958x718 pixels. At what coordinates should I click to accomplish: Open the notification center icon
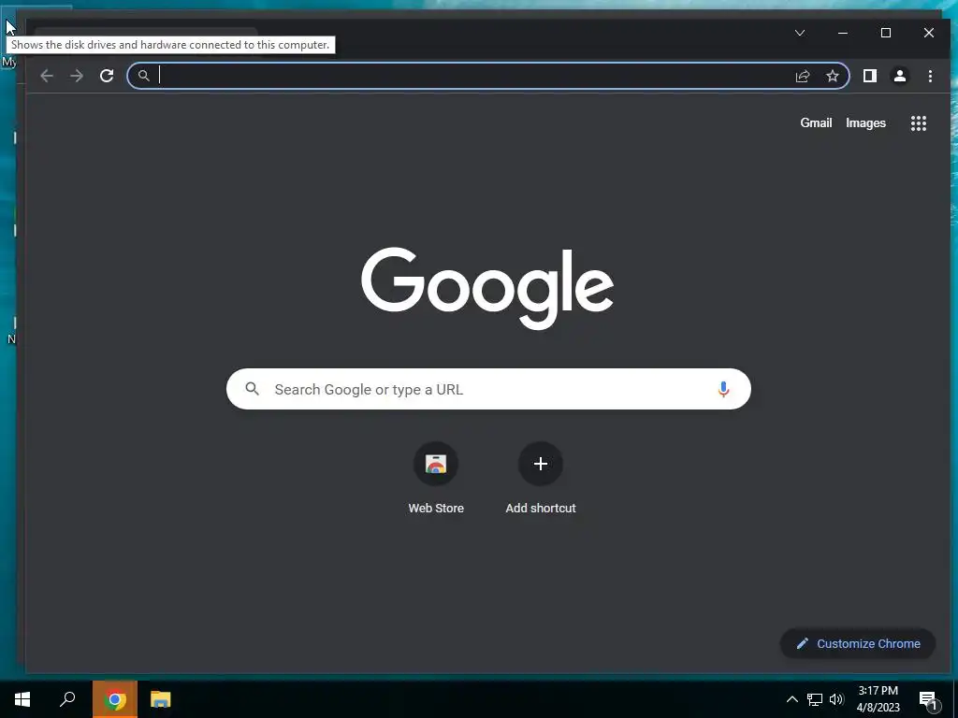928,699
